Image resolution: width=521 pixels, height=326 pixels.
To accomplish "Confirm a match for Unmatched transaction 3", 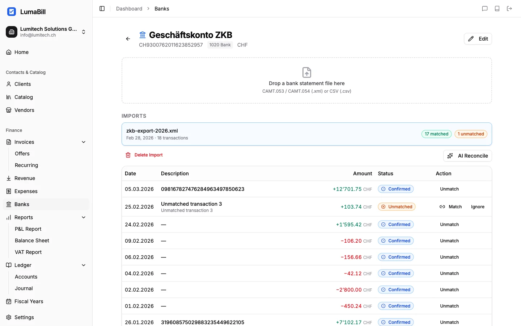I will (x=451, y=206).
